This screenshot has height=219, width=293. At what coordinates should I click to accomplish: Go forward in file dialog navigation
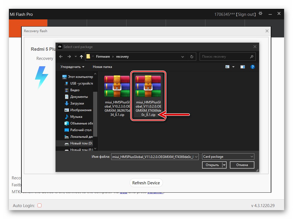69,57
